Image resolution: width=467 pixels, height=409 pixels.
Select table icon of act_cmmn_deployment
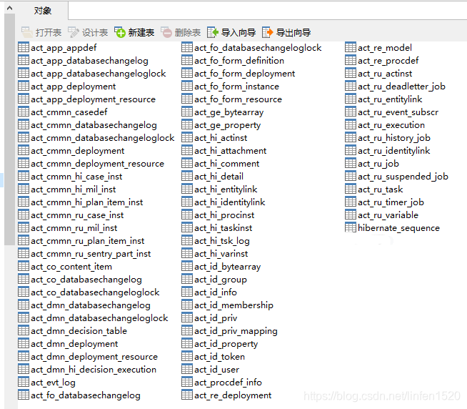point(24,150)
